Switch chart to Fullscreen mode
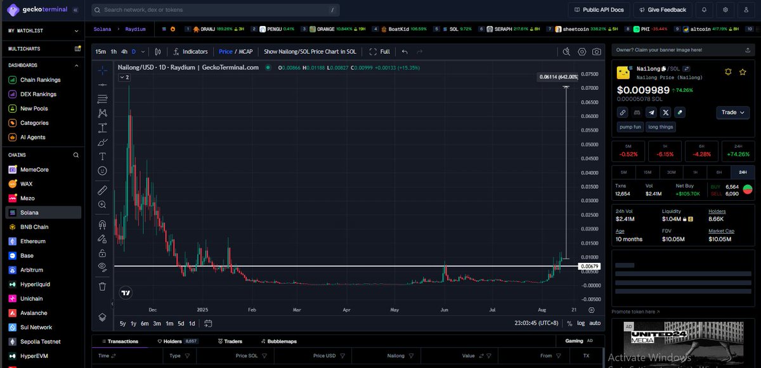The height and width of the screenshot is (368, 761). point(379,52)
